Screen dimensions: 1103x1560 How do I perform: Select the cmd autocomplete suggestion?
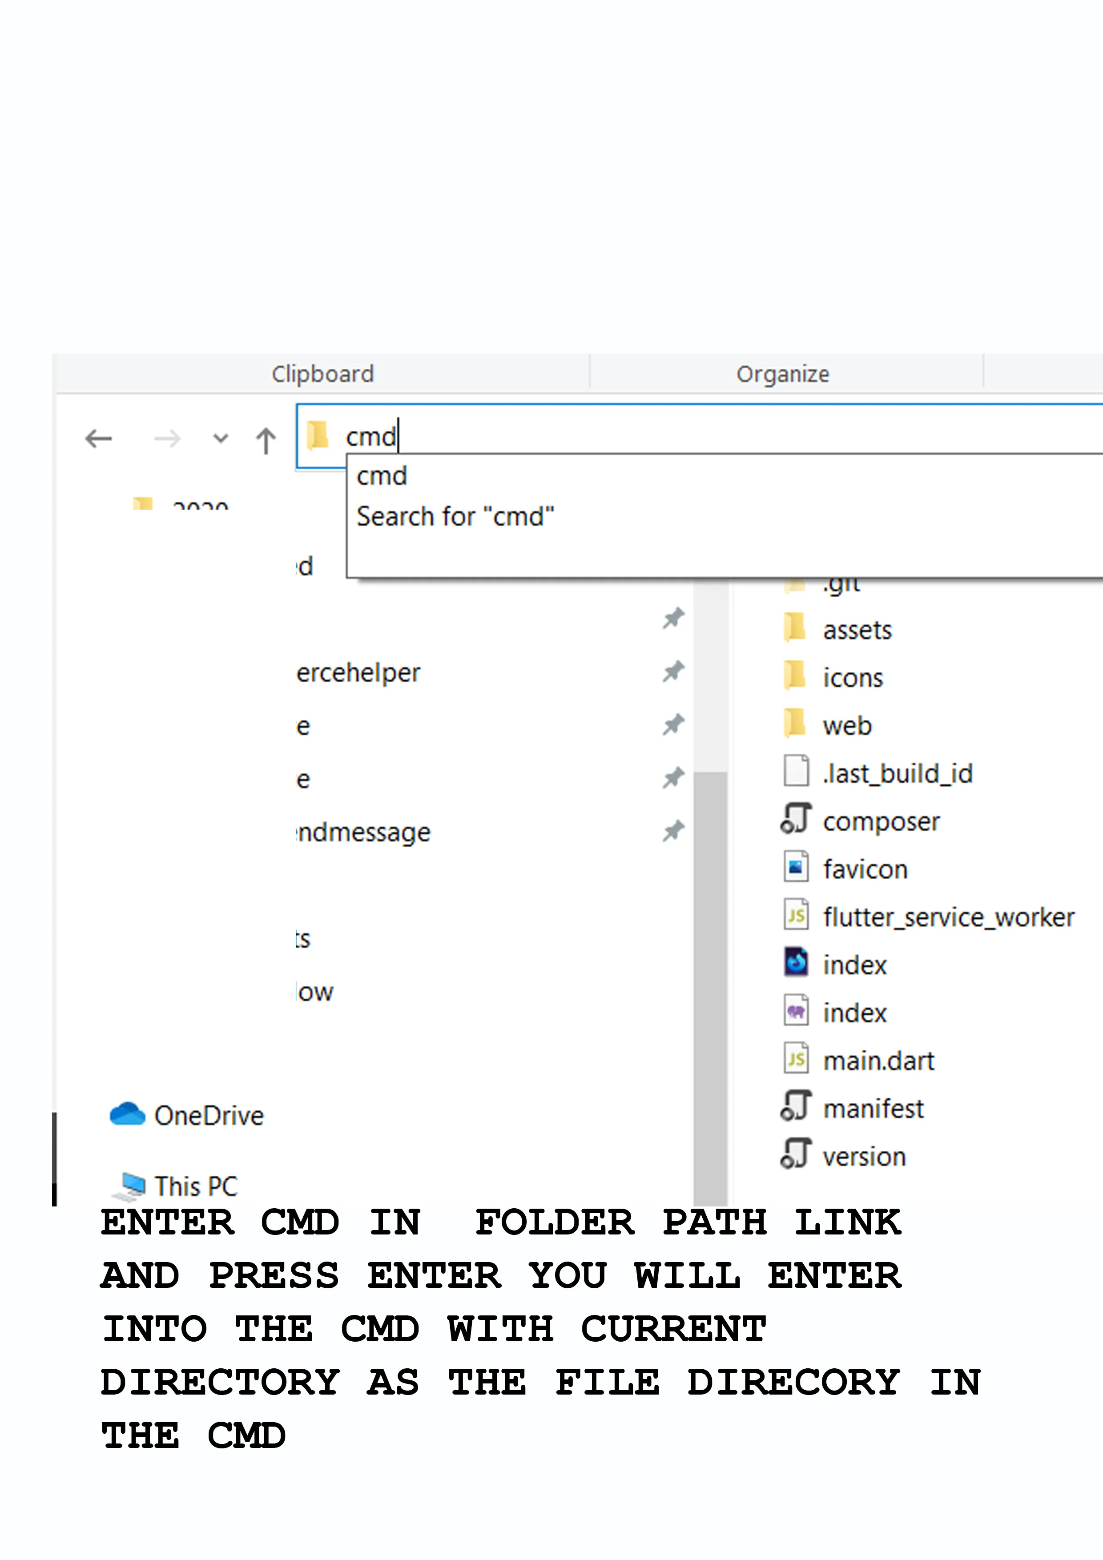pos(382,476)
